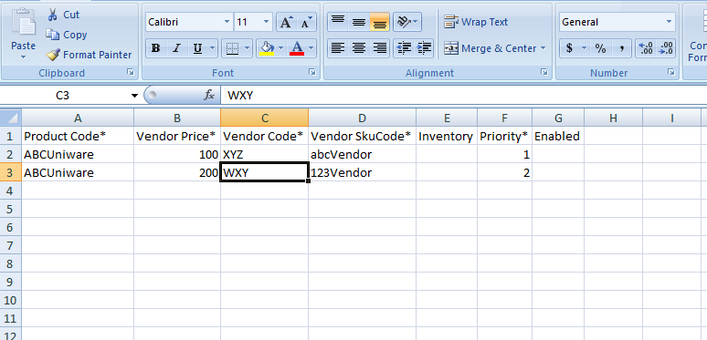Click the Shrink Font icon
Screen dimensions: 707x340
pyautogui.click(x=306, y=22)
